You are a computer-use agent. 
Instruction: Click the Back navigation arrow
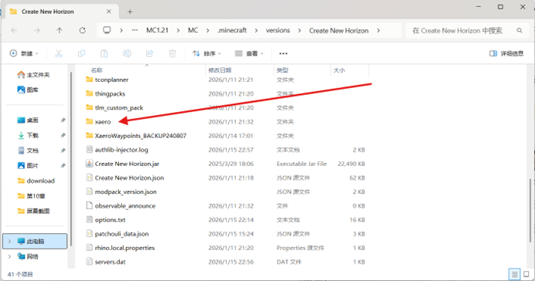pos(15,30)
